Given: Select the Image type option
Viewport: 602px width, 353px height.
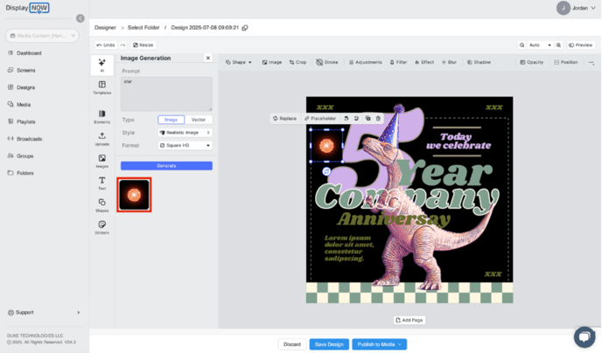Looking at the screenshot, I should point(171,120).
